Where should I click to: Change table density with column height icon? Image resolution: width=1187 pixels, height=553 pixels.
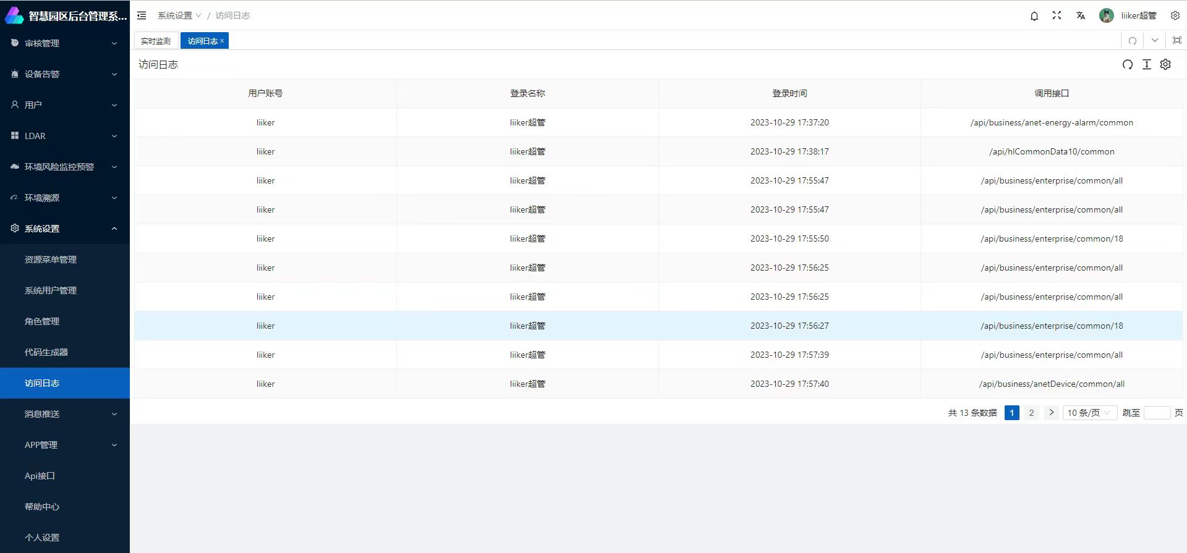[1147, 64]
